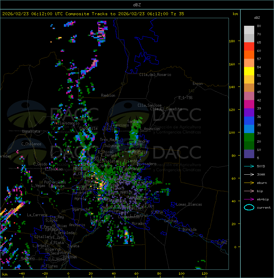Screen dimensions: 274x278
Task: Select the bright yellow 51-54 dBZ band
Action: (x=249, y=71)
